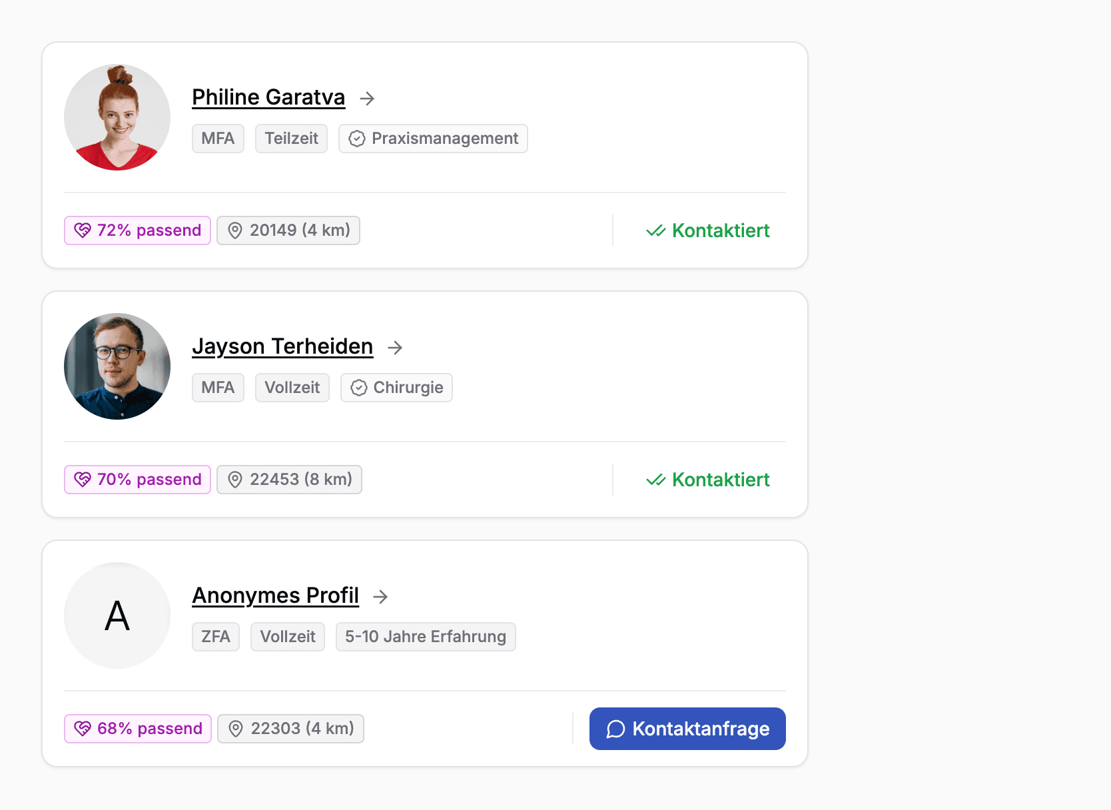Screen dimensions: 1111x810
Task: Select the Vollzeit tag on Jayson's card
Action: (x=292, y=387)
